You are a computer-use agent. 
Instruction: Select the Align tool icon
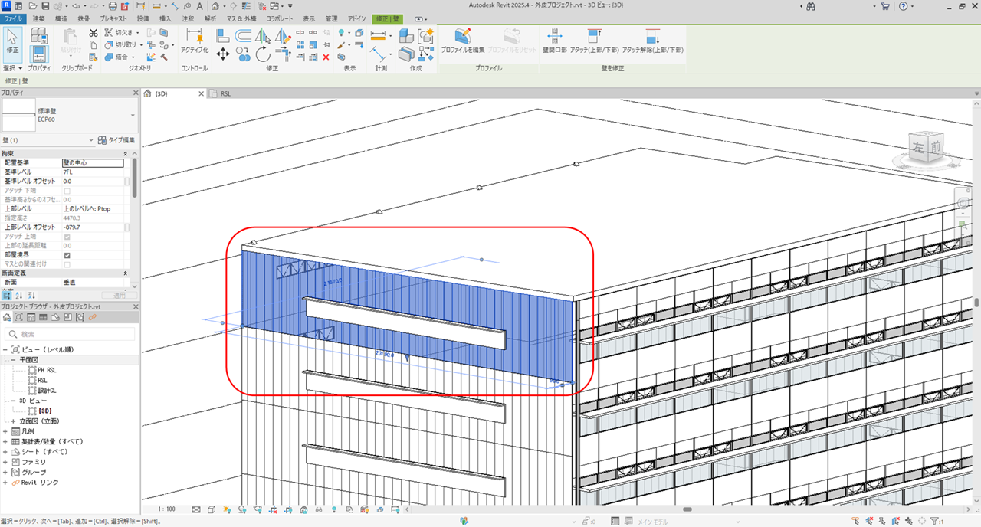coord(223,34)
